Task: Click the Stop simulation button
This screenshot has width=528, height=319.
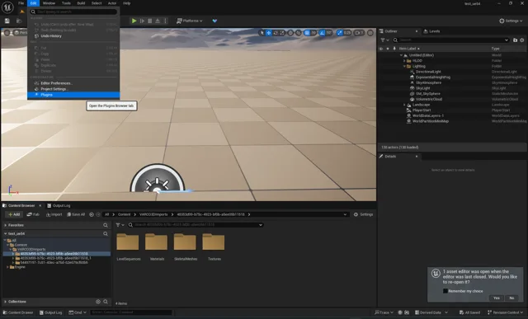Action: (150, 21)
